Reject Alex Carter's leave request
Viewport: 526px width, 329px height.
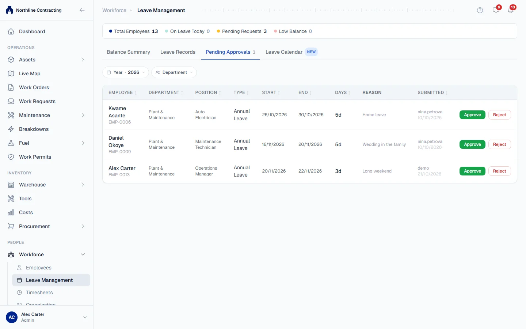(x=499, y=171)
